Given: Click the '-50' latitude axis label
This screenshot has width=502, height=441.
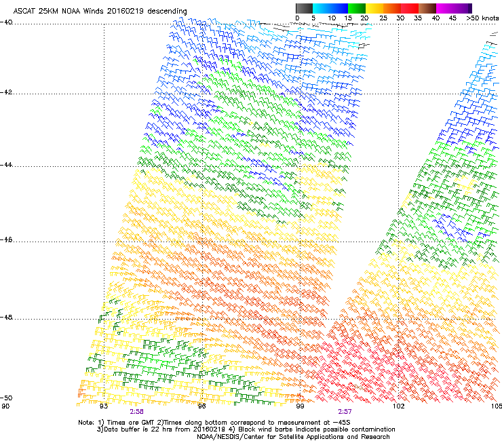Looking at the screenshot, I should click(x=6, y=398).
